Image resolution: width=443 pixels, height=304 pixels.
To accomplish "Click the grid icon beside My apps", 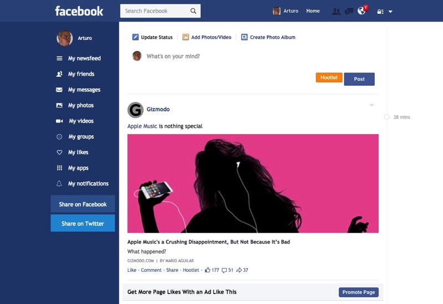I will pos(59,168).
